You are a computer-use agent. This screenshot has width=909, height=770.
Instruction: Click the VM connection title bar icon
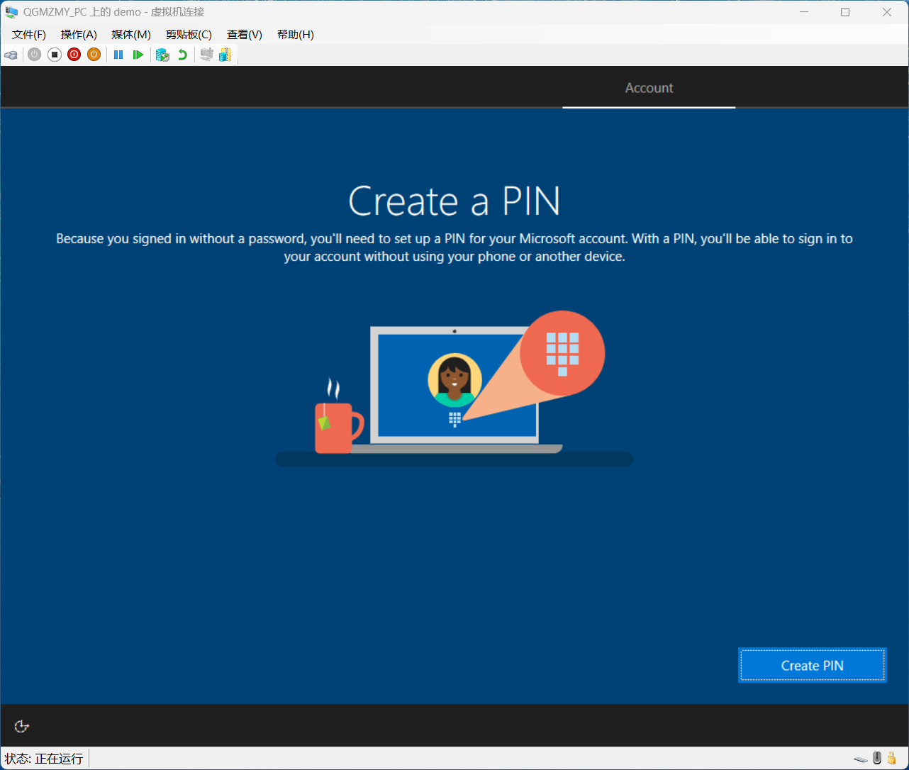click(11, 12)
